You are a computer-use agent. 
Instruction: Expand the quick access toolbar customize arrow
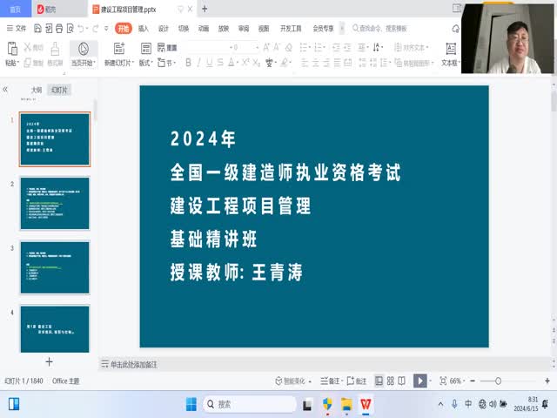point(106,29)
